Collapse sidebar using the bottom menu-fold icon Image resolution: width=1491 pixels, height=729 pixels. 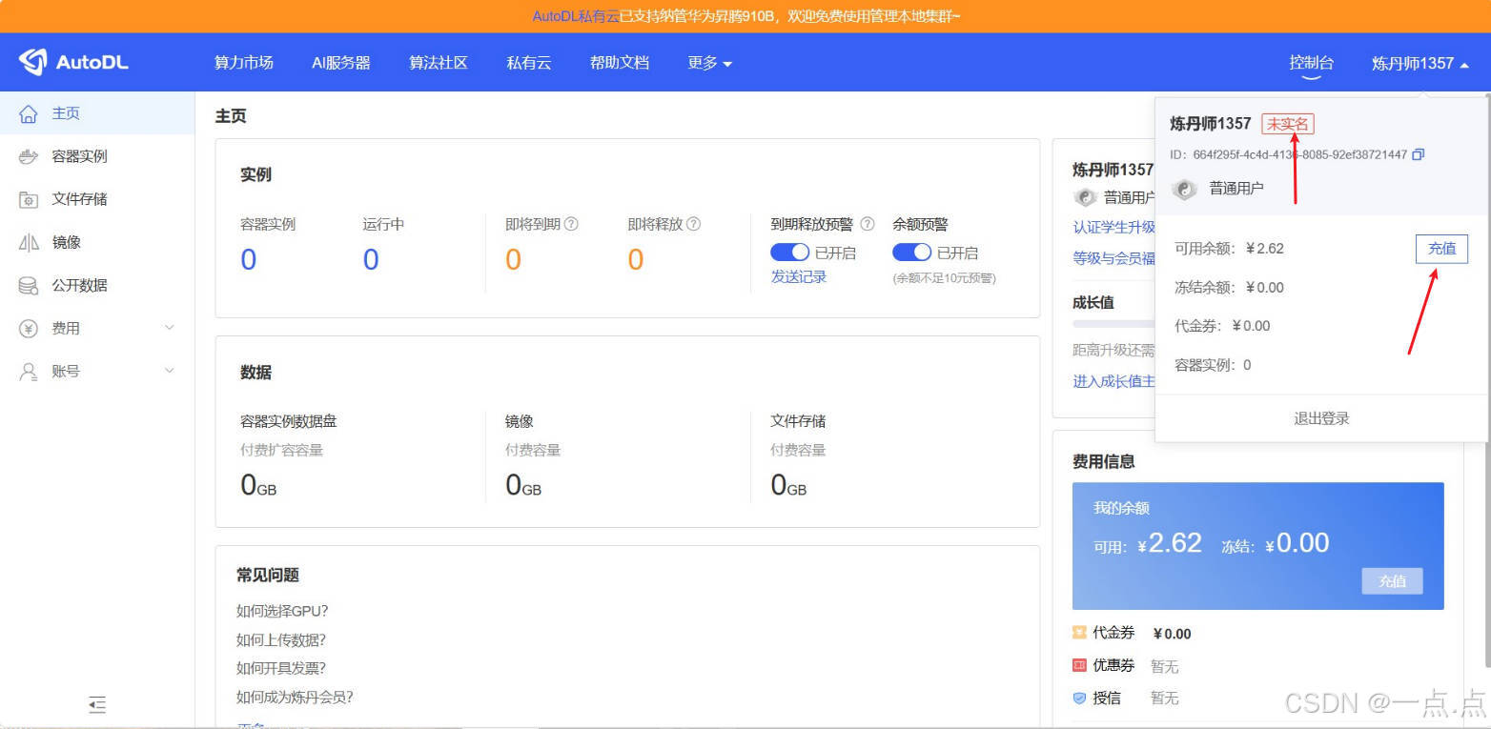coord(97,705)
